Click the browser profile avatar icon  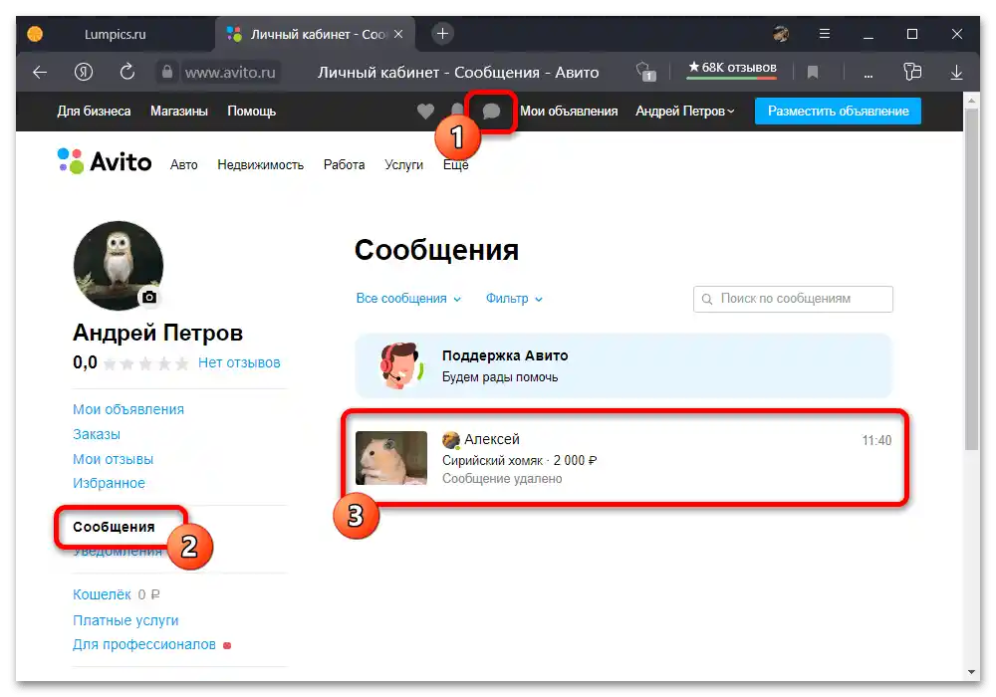click(781, 34)
